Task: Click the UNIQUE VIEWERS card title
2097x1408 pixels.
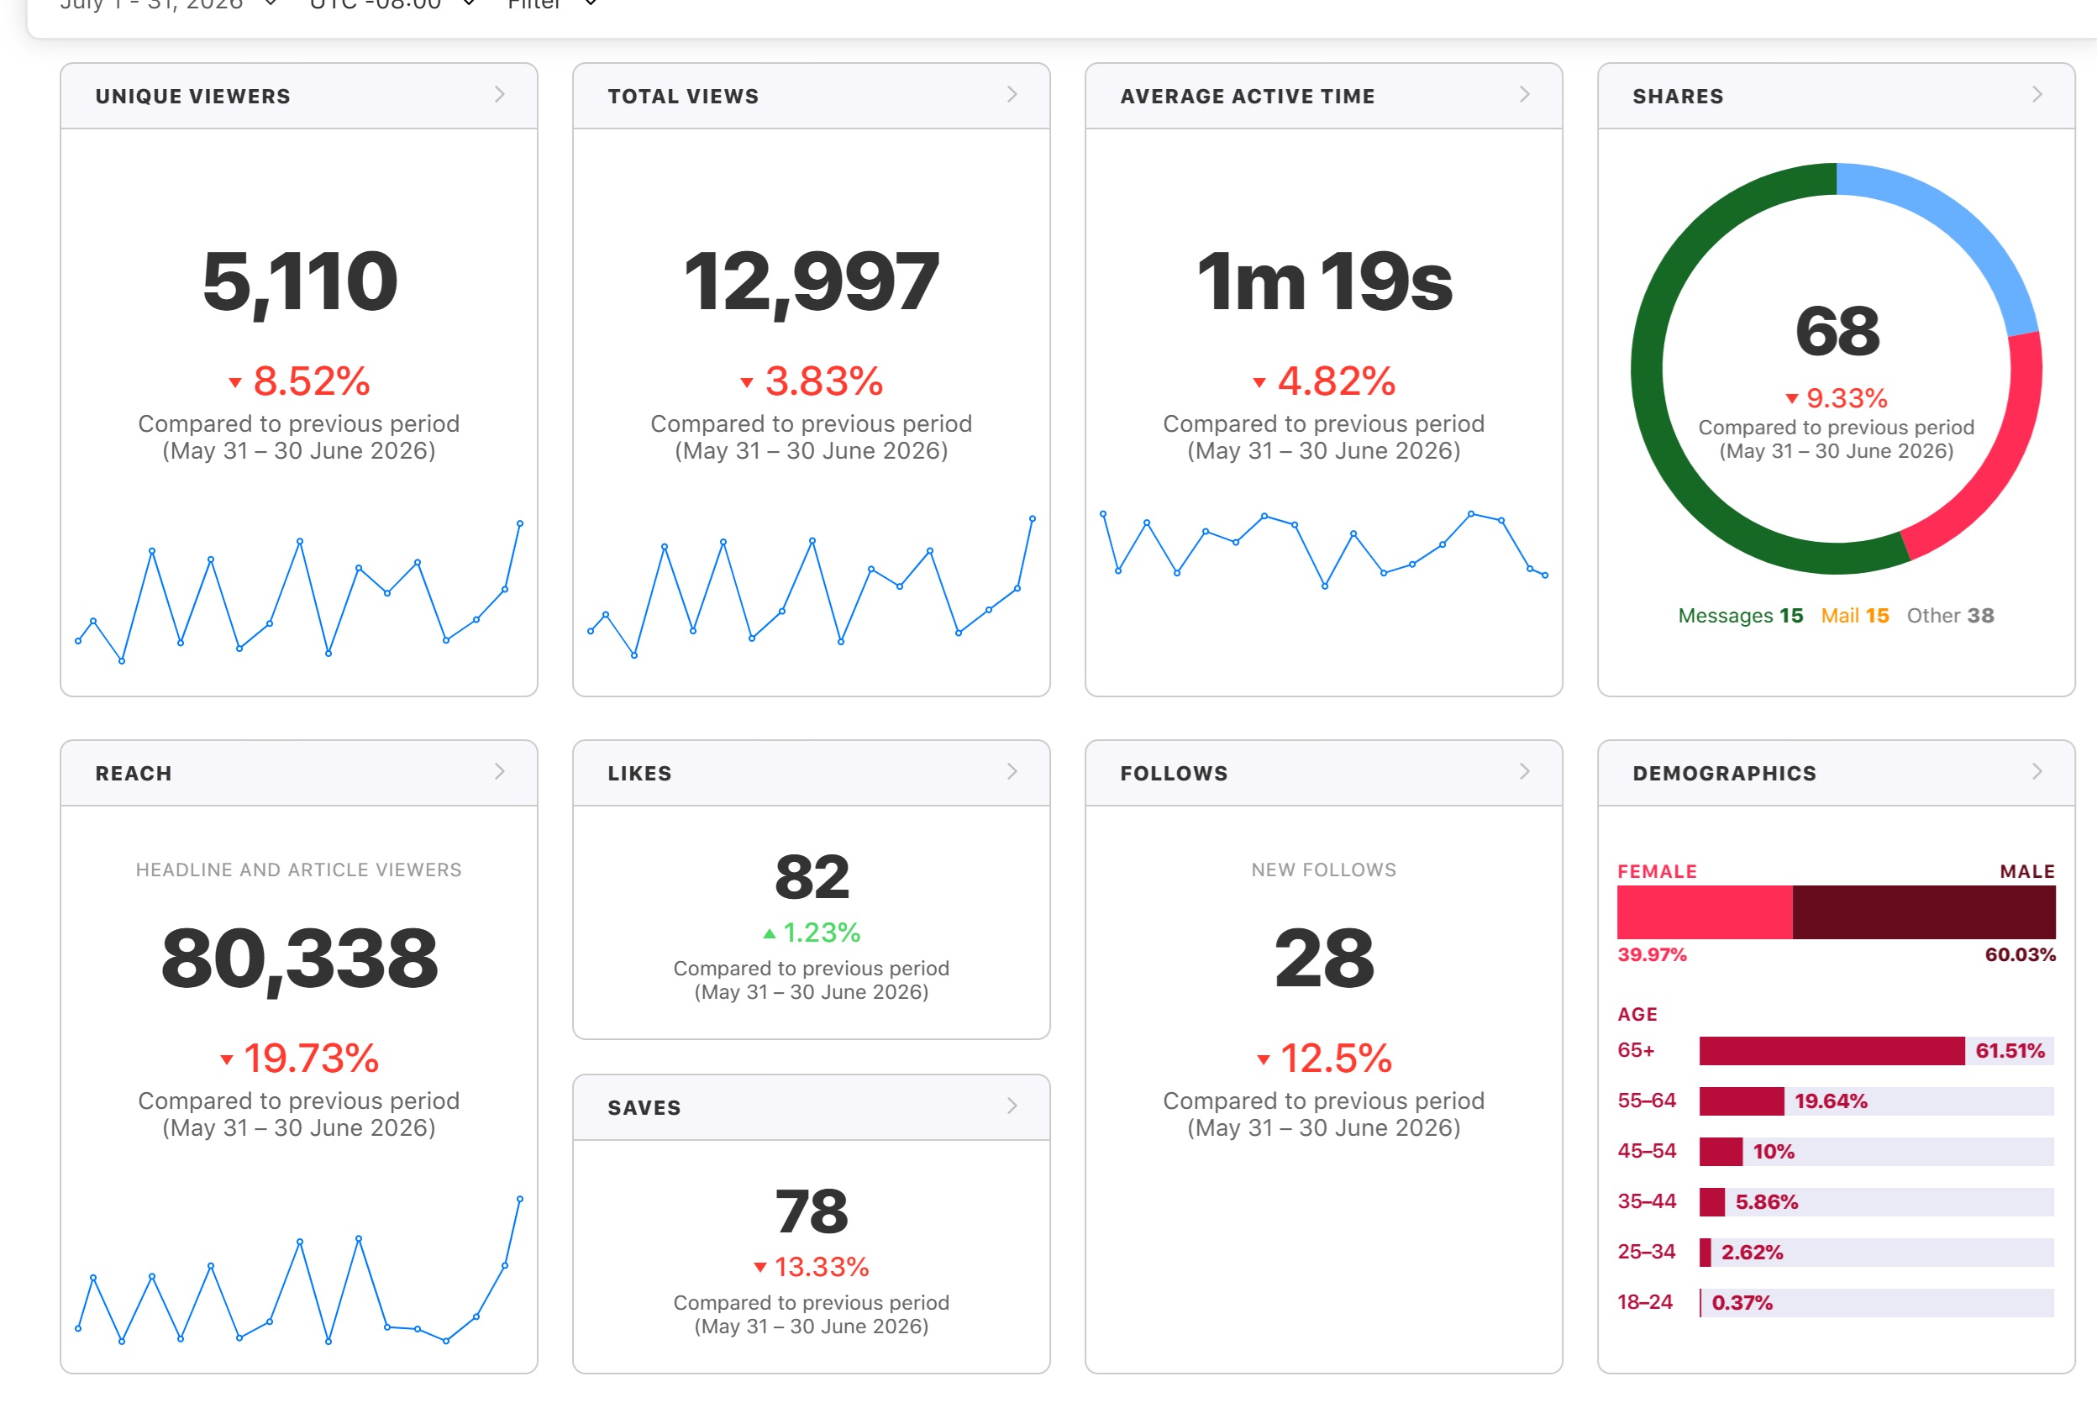Action: coord(193,96)
